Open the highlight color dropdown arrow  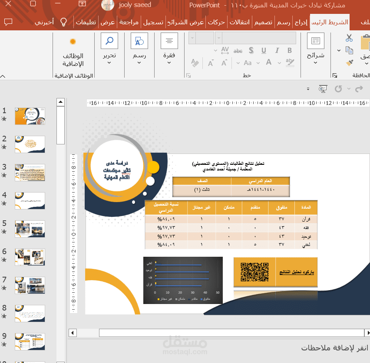[279, 63]
